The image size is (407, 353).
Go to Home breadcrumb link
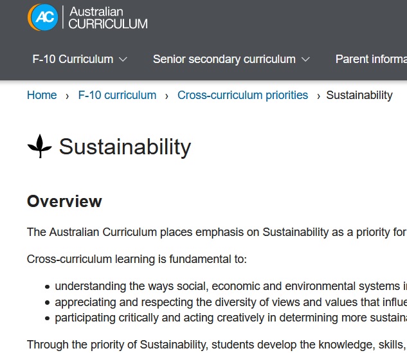(x=42, y=95)
